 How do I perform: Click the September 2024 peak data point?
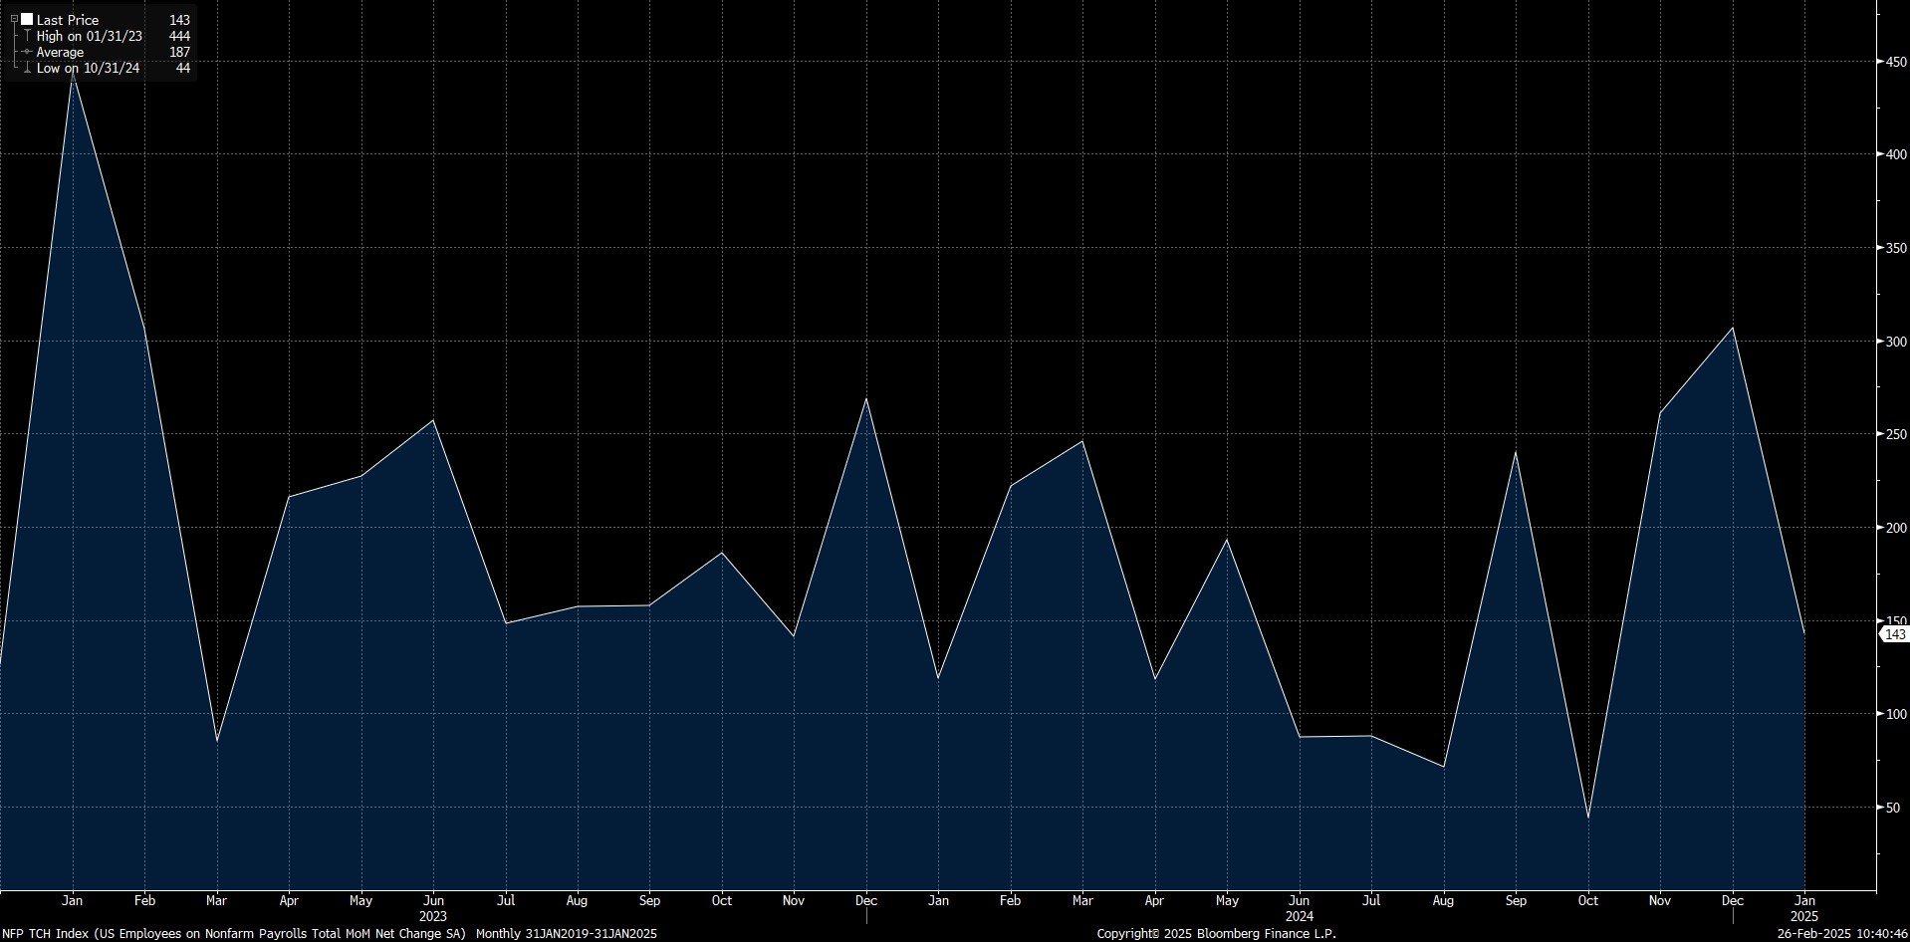click(x=1516, y=452)
